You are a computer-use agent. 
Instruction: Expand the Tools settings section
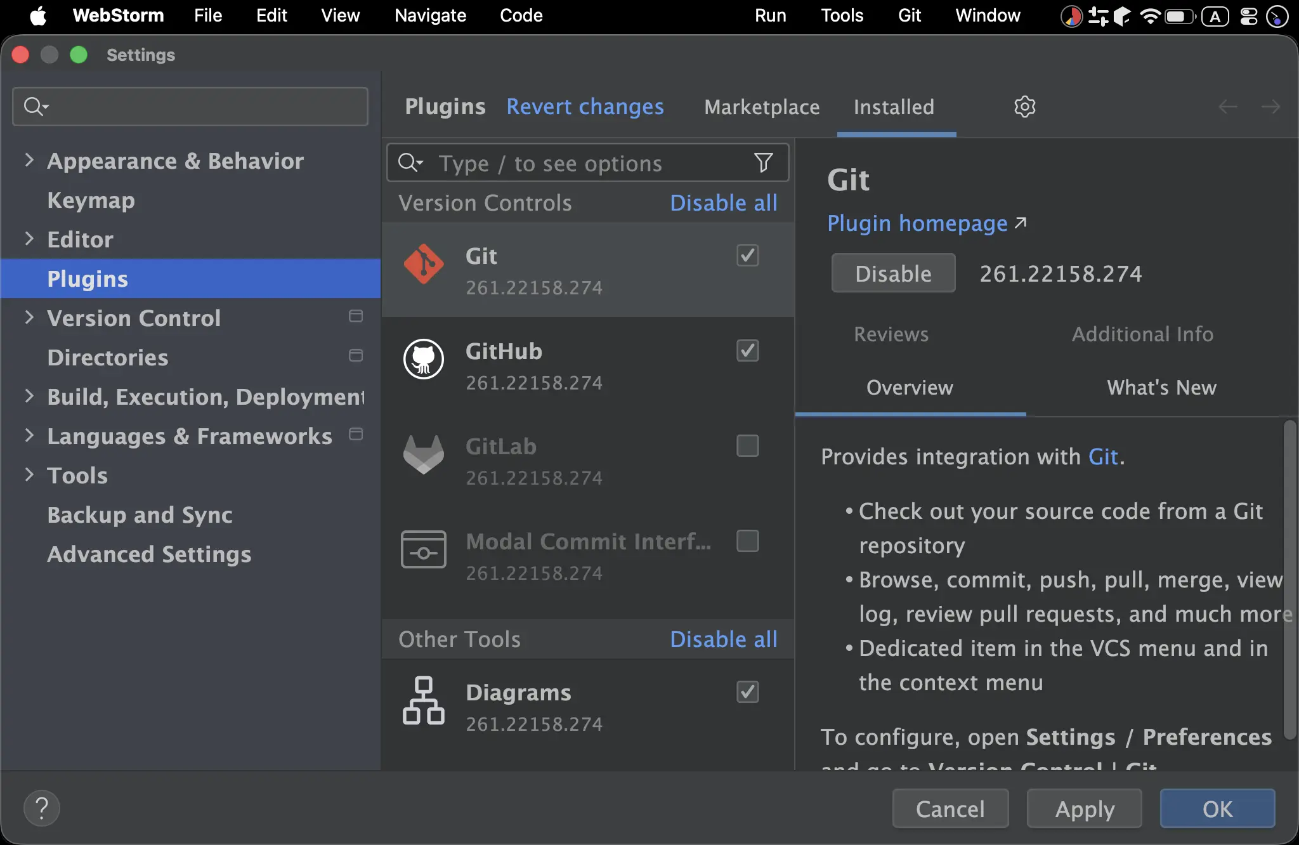coord(29,475)
